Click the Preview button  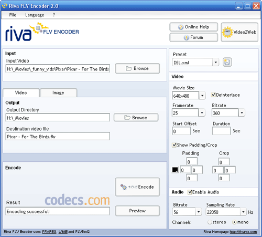coord(137,211)
